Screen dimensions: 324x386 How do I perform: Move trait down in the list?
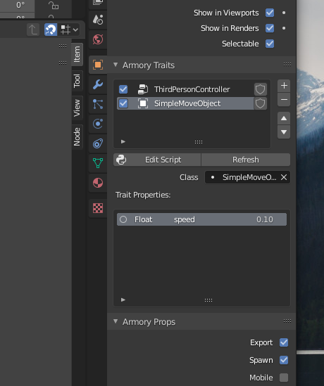click(284, 132)
